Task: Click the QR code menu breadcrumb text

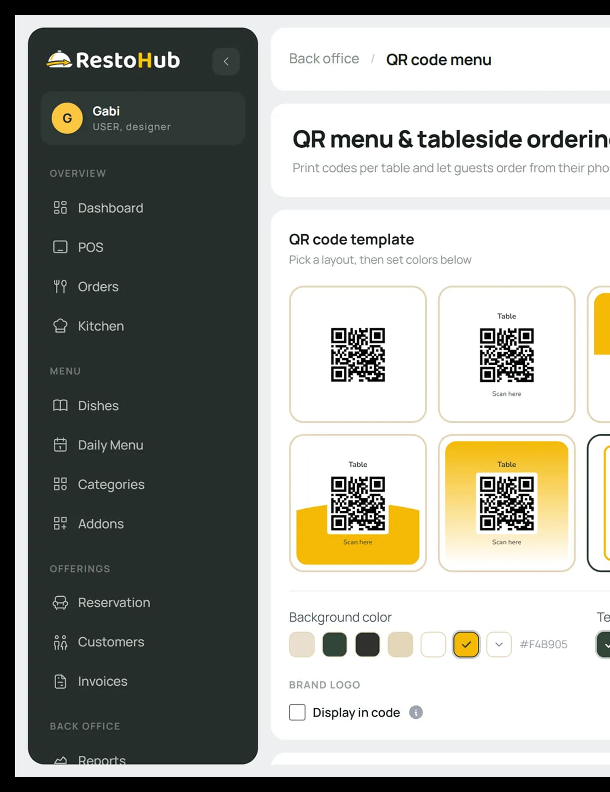Action: [439, 60]
